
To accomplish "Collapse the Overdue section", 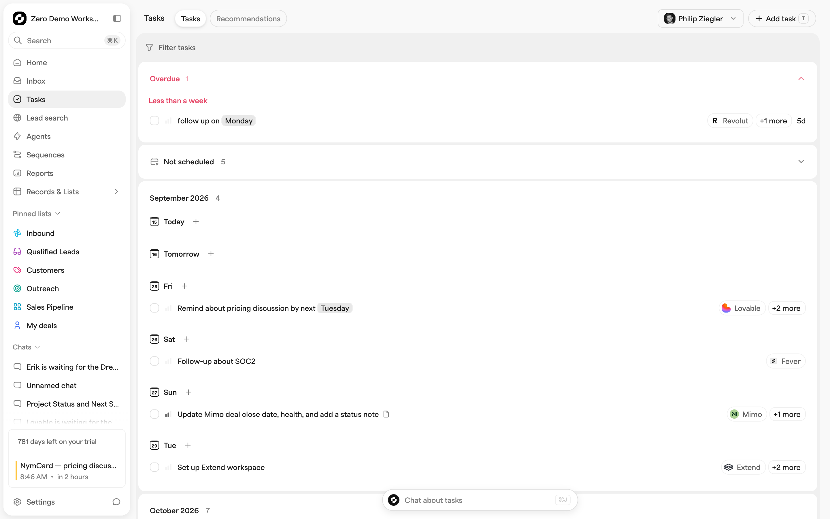I will 801,79.
